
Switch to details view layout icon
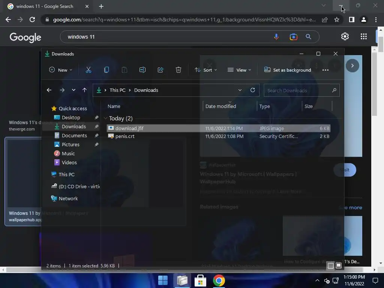331,266
